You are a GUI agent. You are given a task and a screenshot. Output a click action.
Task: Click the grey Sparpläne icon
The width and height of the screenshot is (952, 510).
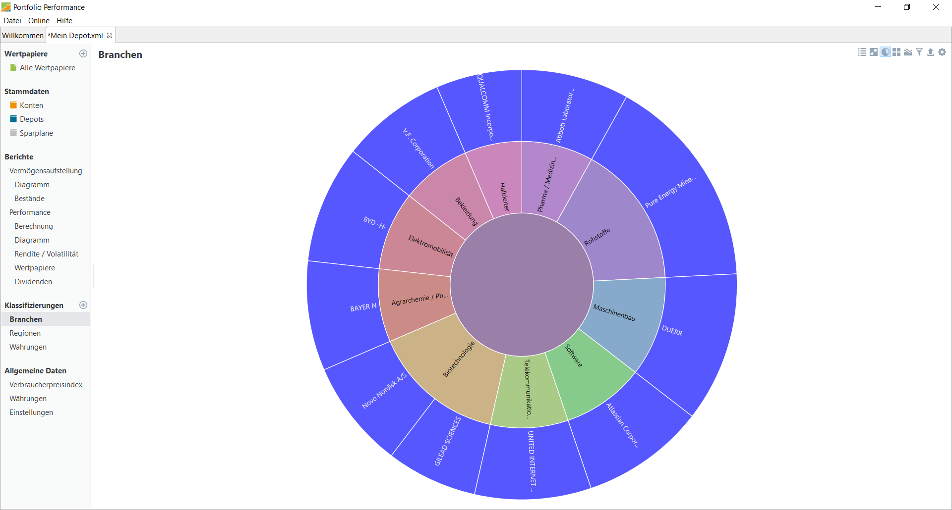13,133
